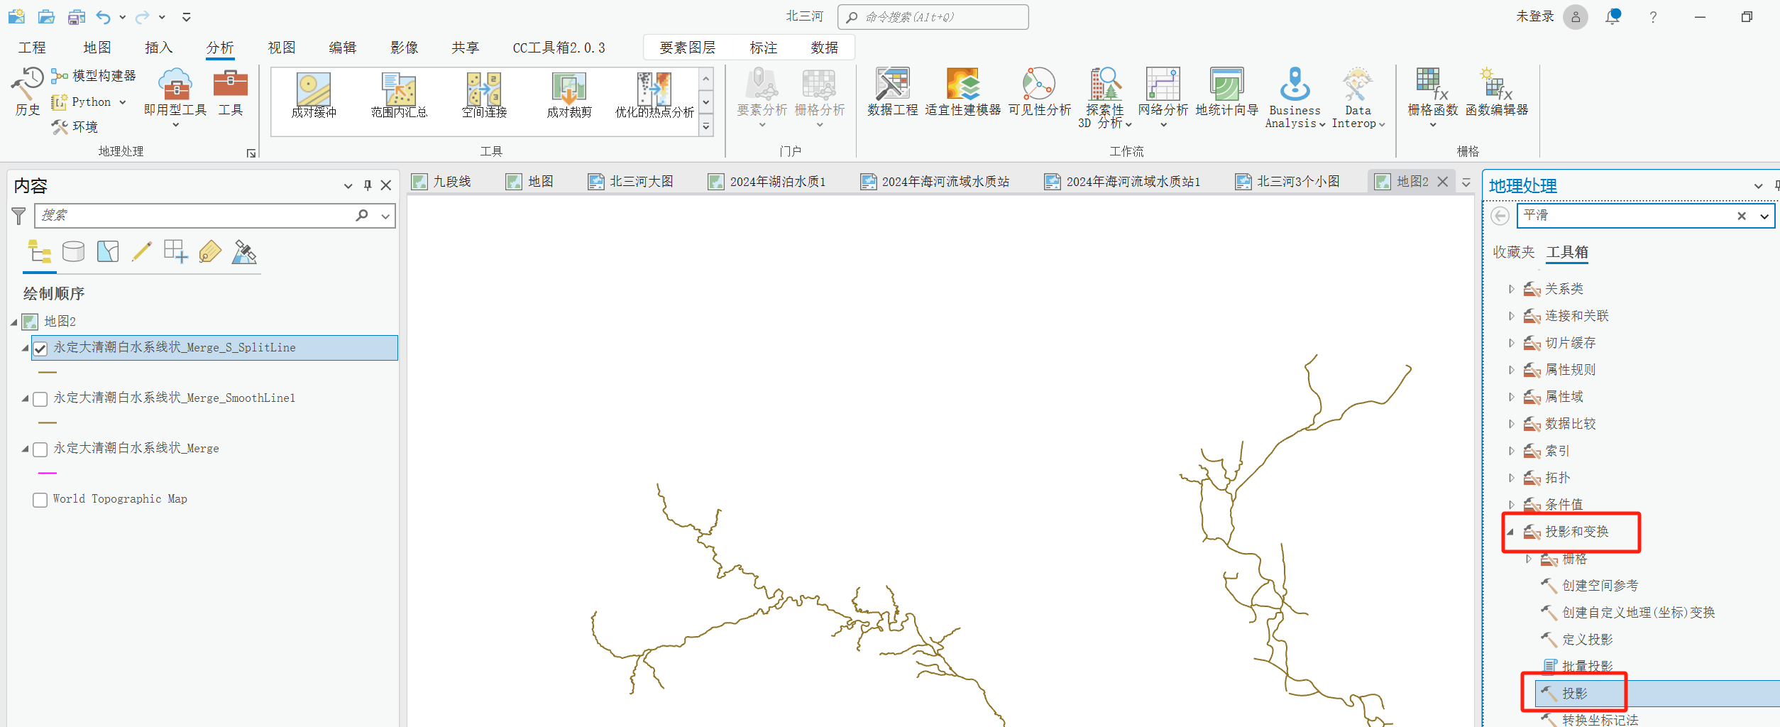
Task: Open Exploratory 3D Analysis
Action: pyautogui.click(x=1105, y=98)
